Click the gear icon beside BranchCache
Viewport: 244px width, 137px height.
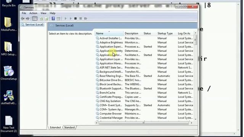click(x=98, y=92)
